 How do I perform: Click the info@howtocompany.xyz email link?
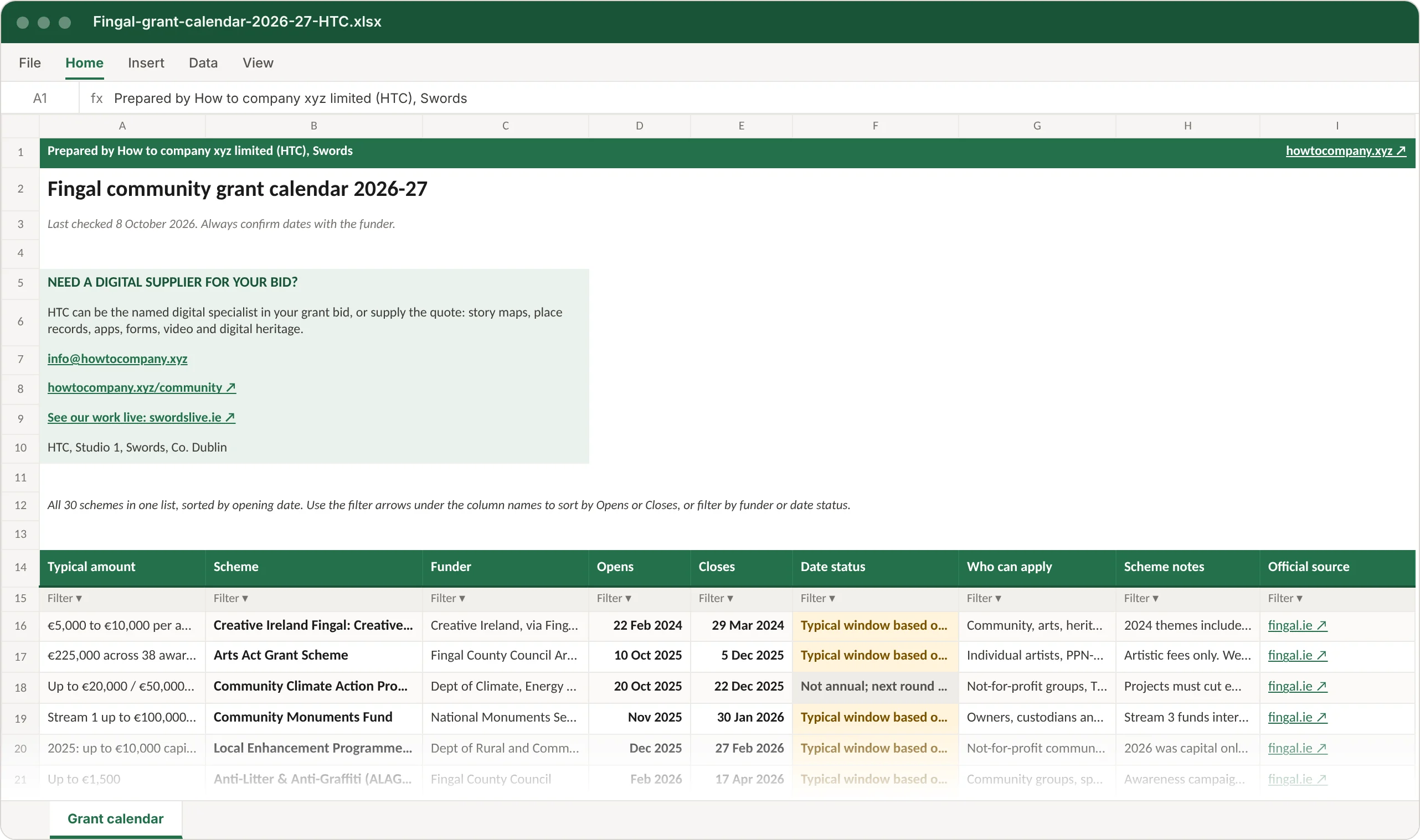click(x=117, y=359)
